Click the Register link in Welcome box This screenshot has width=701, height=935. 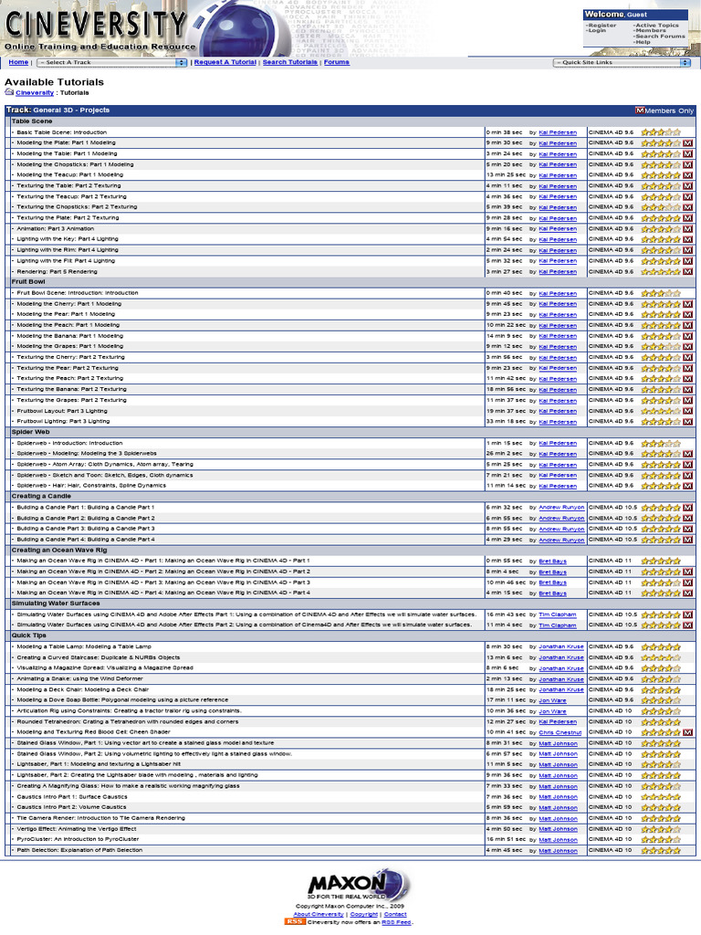(602, 25)
